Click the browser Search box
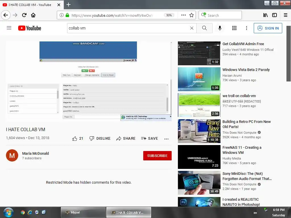 pyautogui.click(x=220, y=15)
